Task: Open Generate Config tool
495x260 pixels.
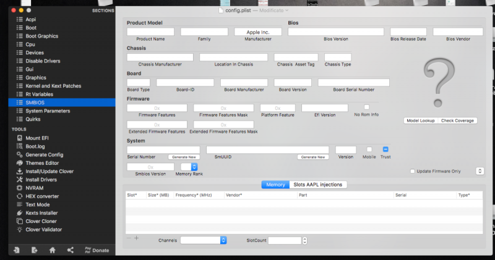Action: pos(44,155)
